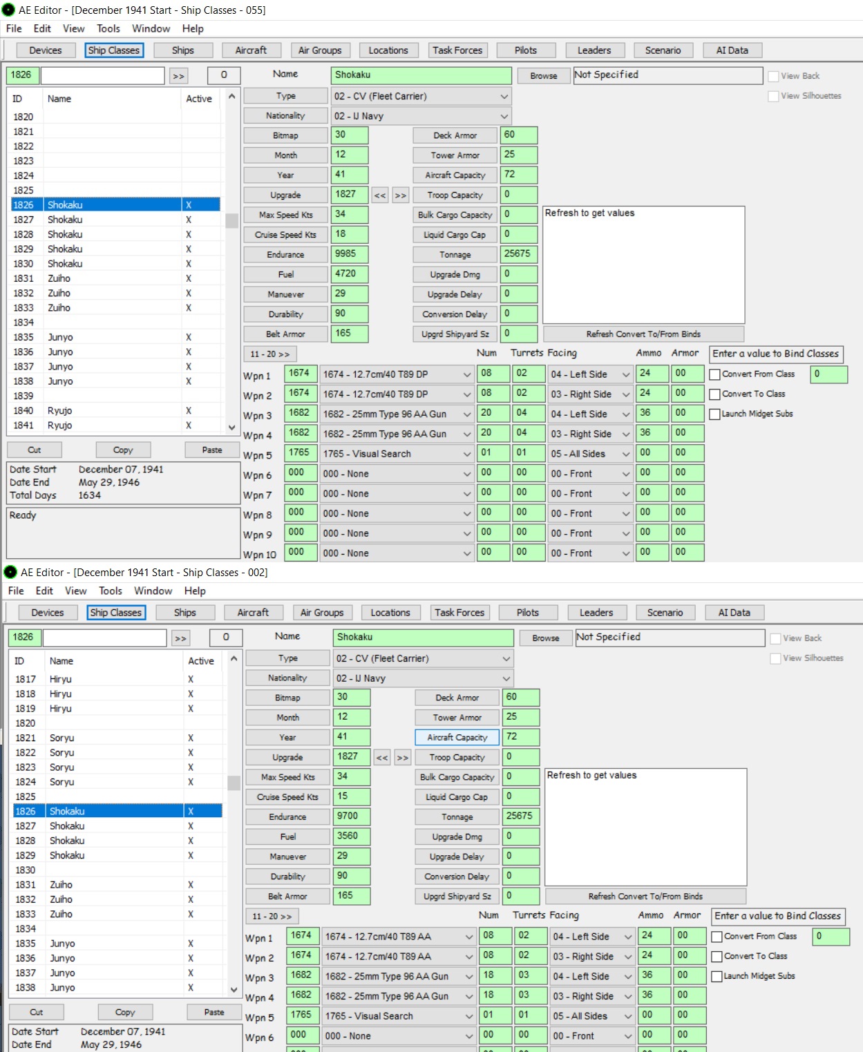Screen dimensions: 863x1052
Task: Click Cut button in top window
Action: (35, 450)
